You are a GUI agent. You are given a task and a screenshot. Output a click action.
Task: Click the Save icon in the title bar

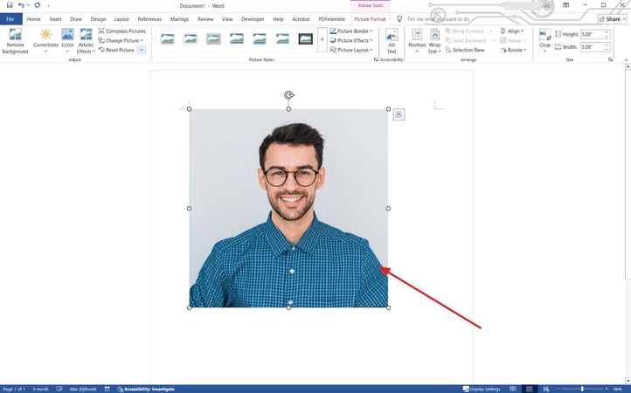tap(10, 5)
